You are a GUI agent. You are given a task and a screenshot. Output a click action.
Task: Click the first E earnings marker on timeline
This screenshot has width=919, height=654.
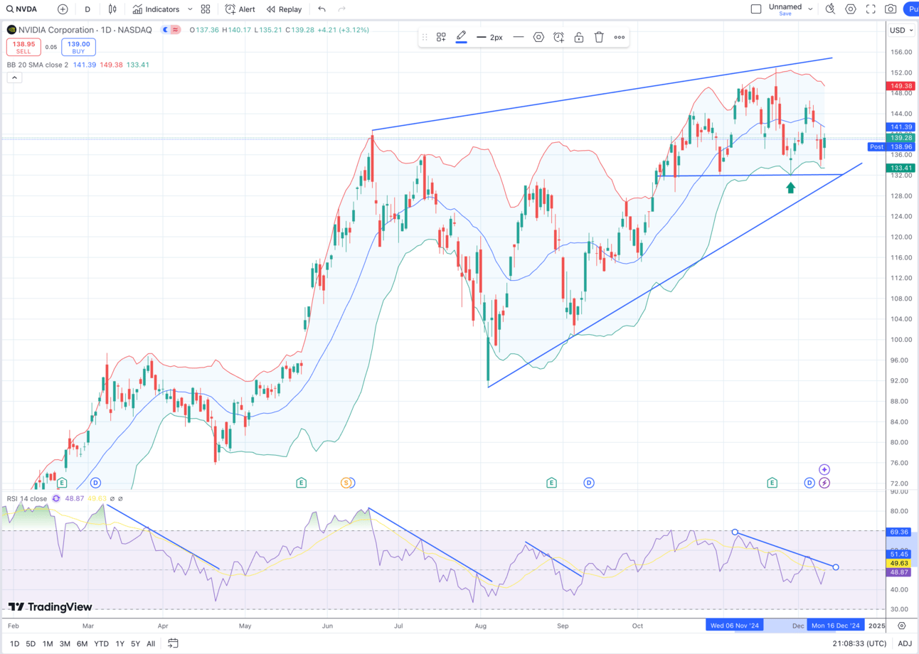tap(62, 483)
